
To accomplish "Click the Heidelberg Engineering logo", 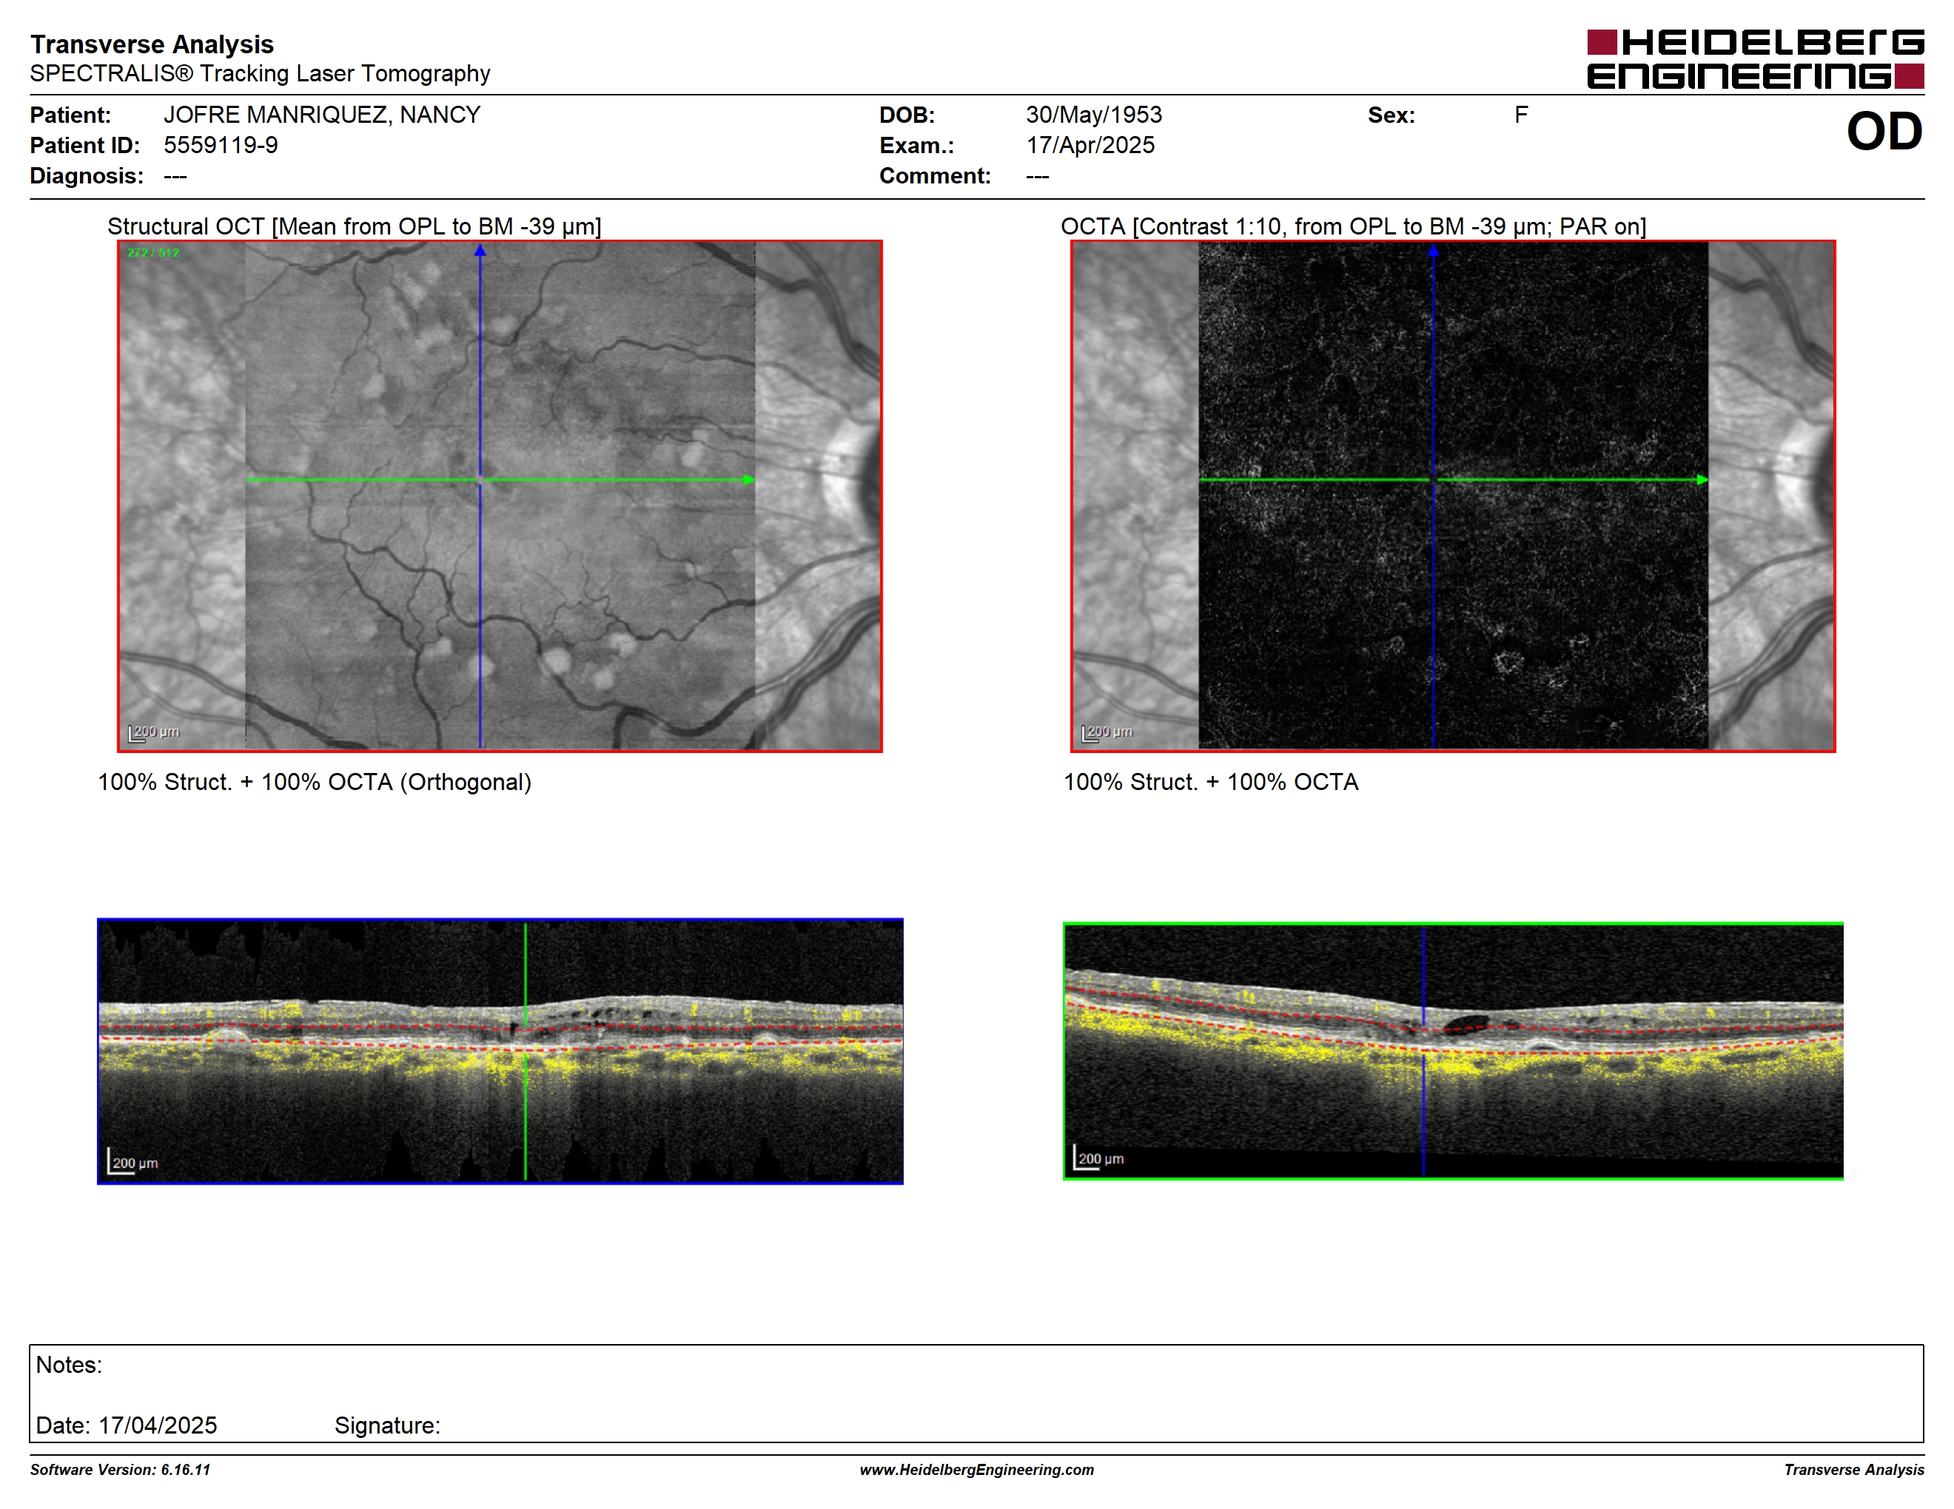I will coord(1756,60).
